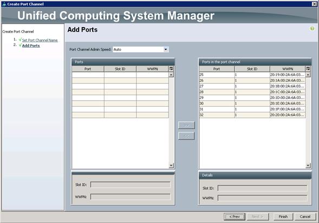
Task: Sort port channel table by Port column
Action: (217, 69)
